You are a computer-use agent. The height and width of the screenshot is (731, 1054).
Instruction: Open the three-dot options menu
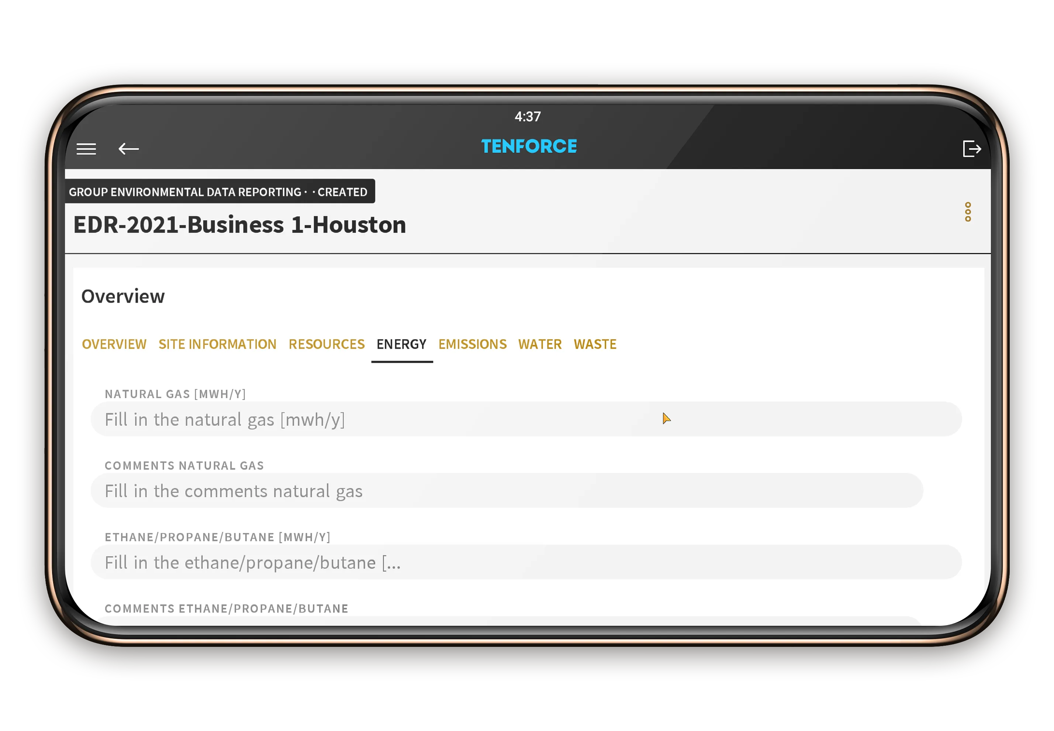[967, 212]
